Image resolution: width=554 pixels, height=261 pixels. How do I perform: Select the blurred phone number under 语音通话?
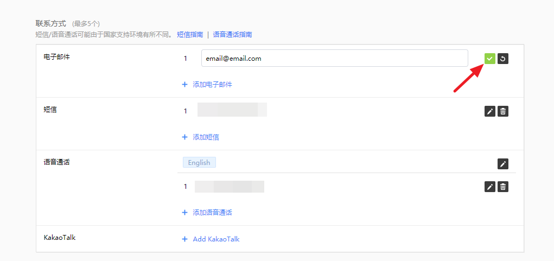tap(229, 187)
